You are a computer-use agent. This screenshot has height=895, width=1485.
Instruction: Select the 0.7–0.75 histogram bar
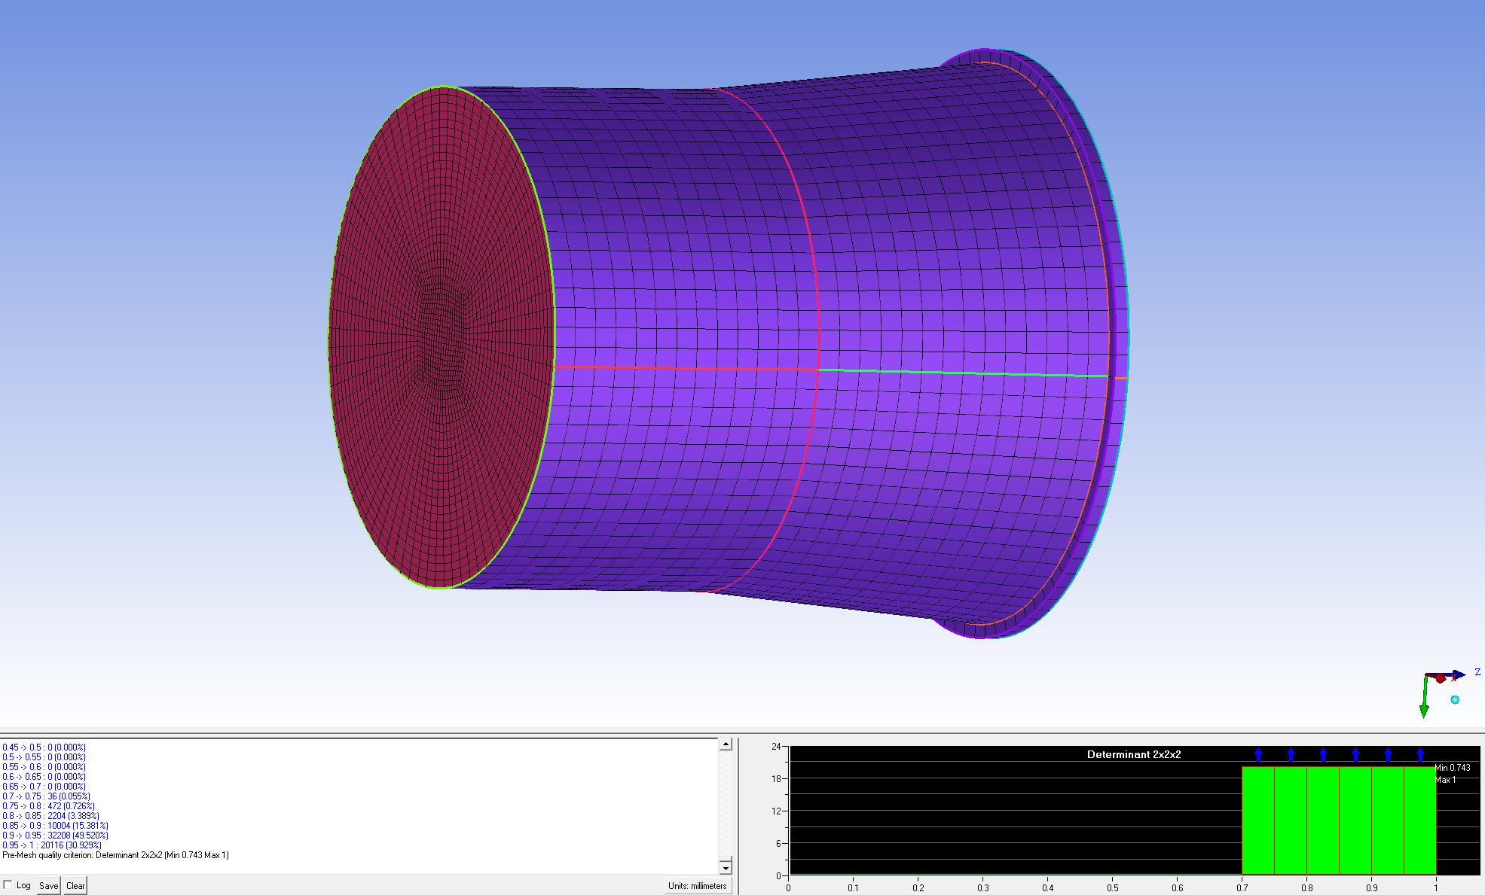pos(1257,820)
